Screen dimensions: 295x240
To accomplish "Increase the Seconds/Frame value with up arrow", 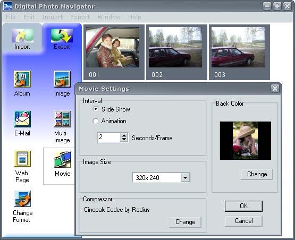I will point(124,135).
